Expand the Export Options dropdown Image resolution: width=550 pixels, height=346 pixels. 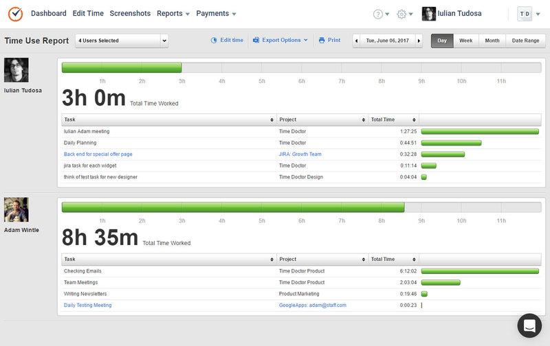tap(280, 41)
